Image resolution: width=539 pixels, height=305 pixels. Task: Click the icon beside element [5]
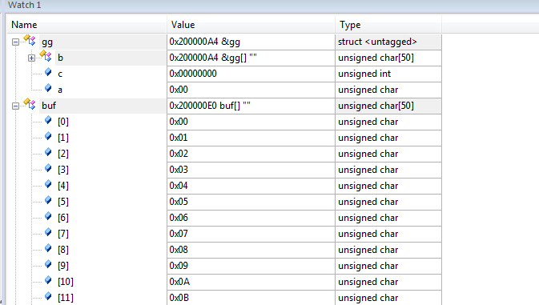point(48,200)
